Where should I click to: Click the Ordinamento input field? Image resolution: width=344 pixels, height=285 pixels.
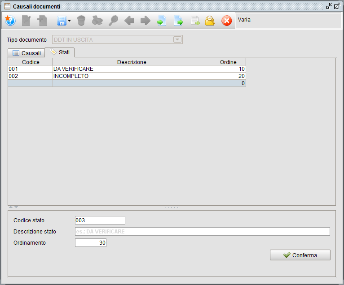[91, 242]
